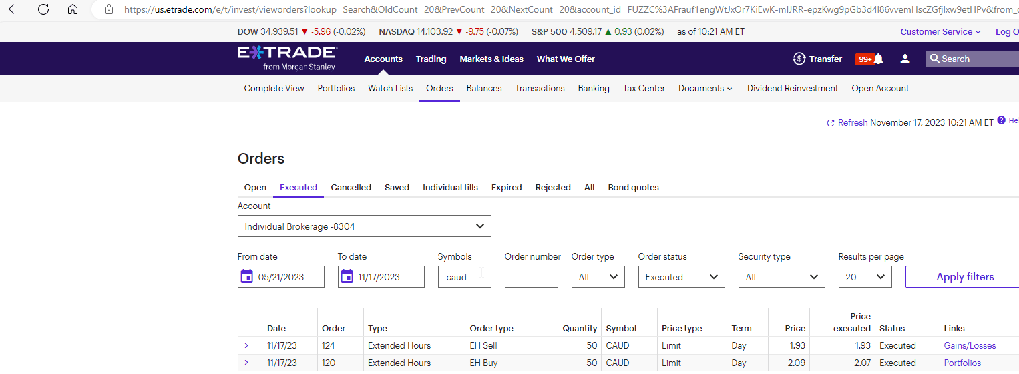1019x374 pixels.
Task: Switch to Individual fills tab
Action: 450,187
